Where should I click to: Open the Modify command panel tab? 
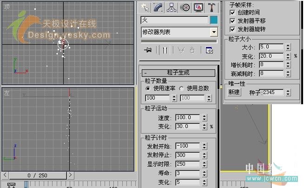158,8
